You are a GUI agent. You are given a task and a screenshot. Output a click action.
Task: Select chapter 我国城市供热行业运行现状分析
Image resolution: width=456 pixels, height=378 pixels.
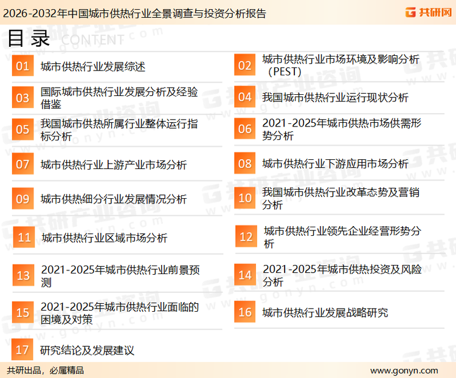pyautogui.click(x=335, y=97)
